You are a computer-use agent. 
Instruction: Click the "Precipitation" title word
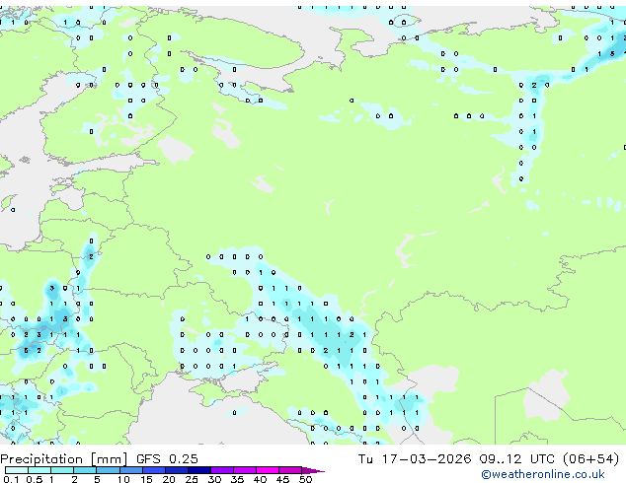[41, 459]
